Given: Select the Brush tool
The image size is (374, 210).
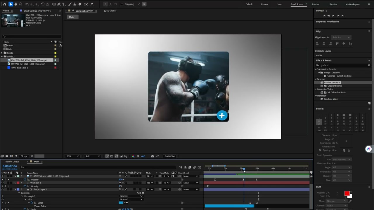Looking at the screenshot, I should pos(70,4).
